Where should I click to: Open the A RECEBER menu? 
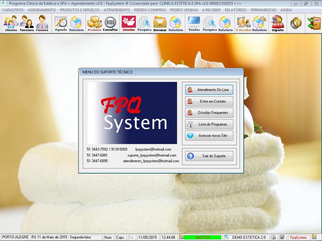click(211, 10)
